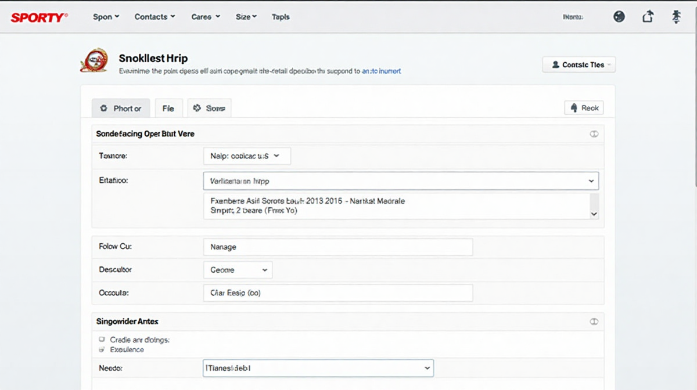Switch to the Sons tab

tap(209, 108)
